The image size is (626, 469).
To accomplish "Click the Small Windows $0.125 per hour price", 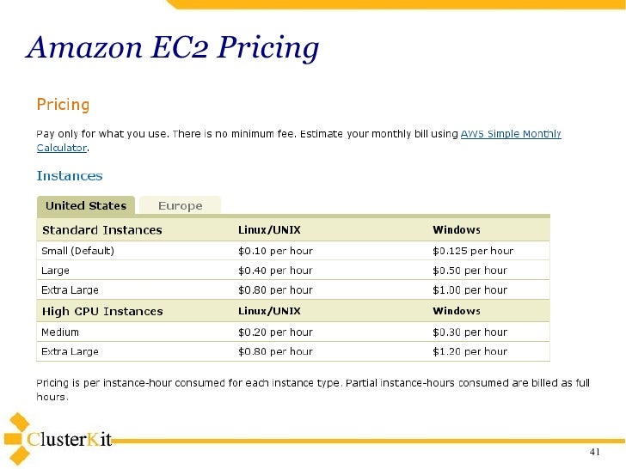I will [x=473, y=251].
